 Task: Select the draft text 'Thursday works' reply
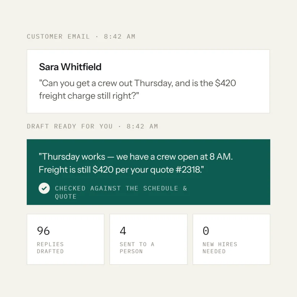point(136,163)
